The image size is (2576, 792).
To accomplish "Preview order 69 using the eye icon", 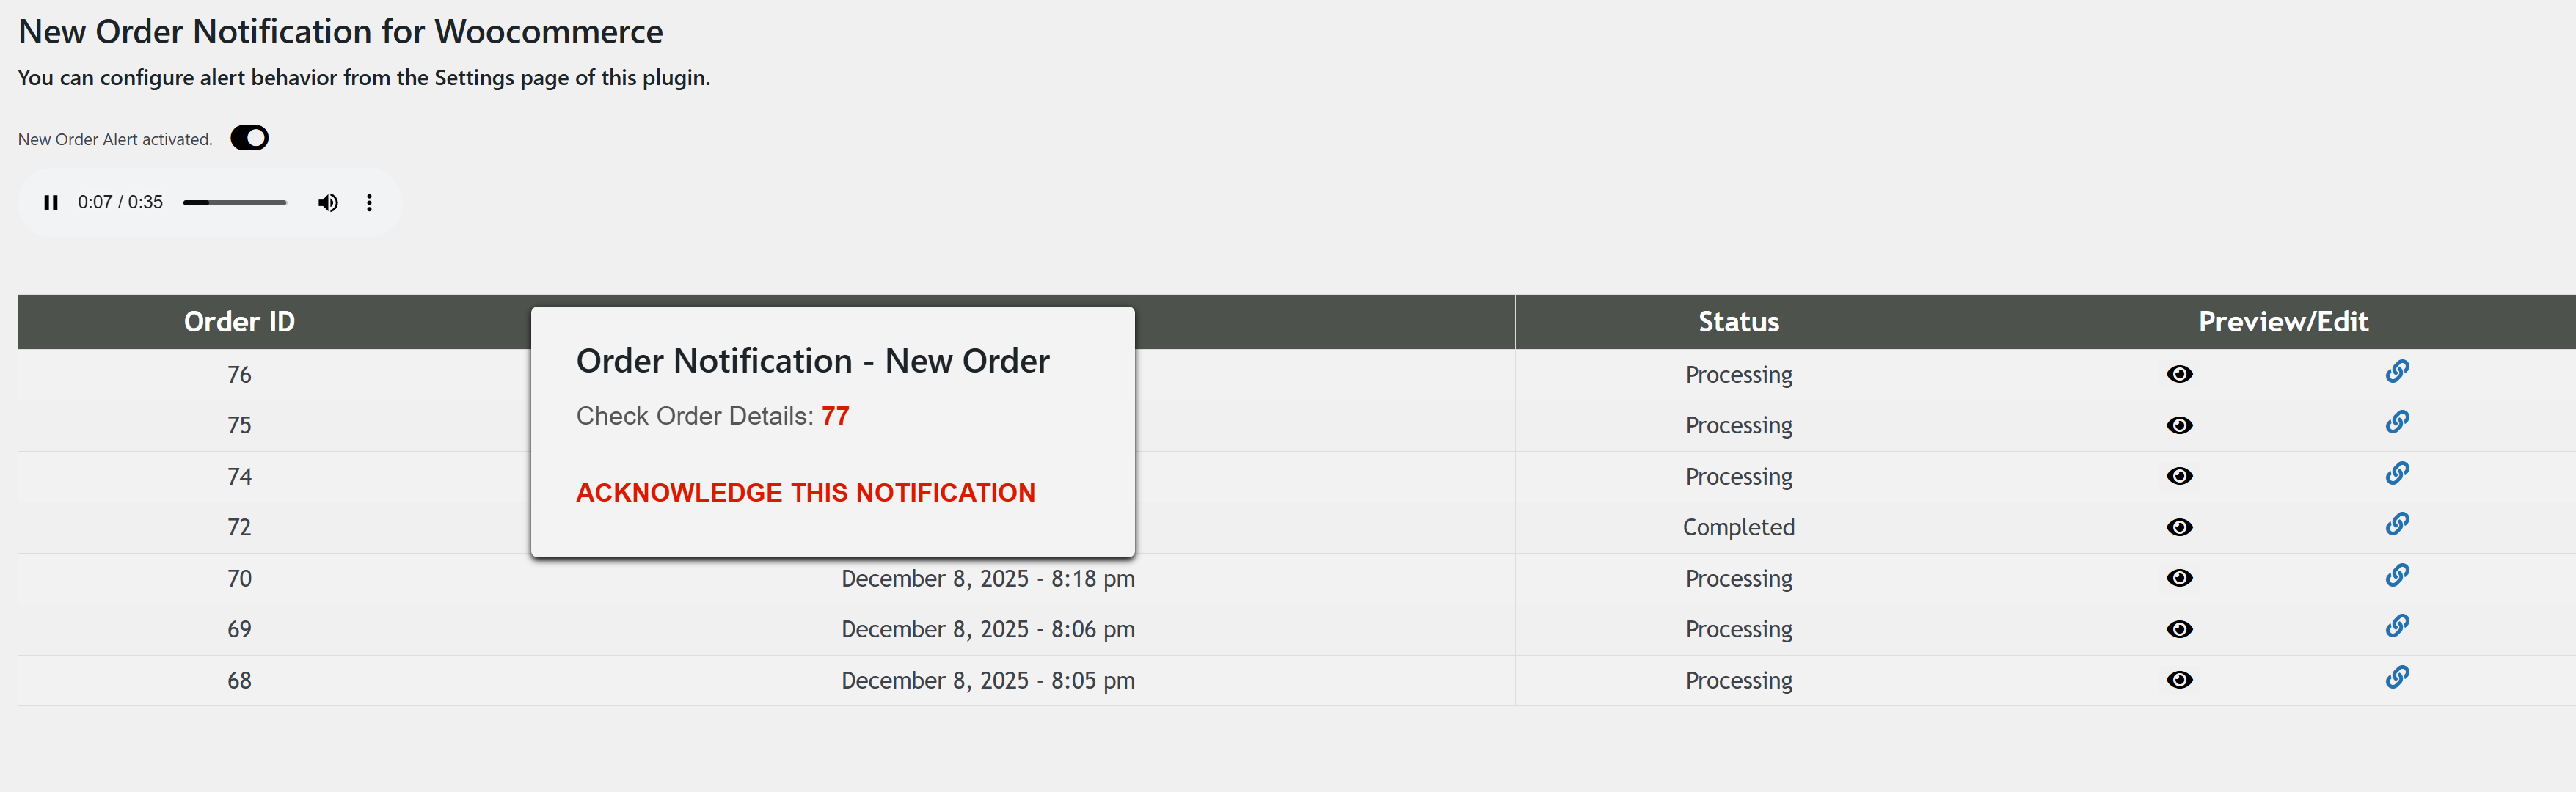I will 2181,629.
